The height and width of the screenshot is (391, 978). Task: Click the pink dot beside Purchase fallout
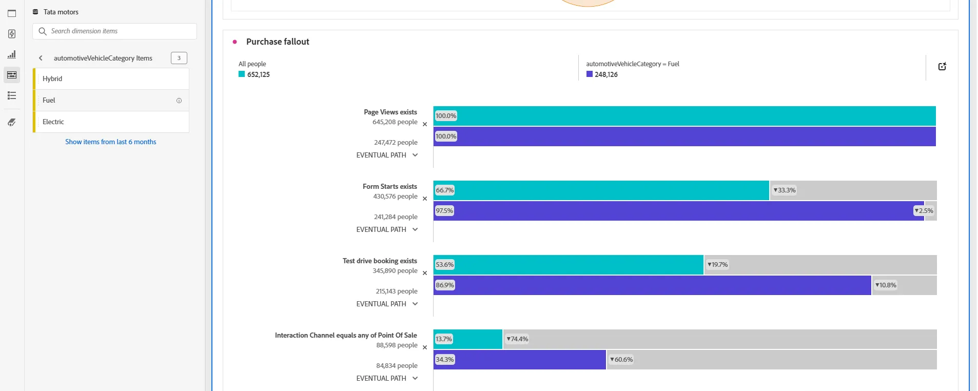click(x=235, y=42)
